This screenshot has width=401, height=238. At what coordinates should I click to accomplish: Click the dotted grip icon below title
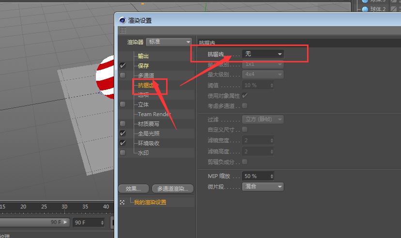tap(123, 30)
